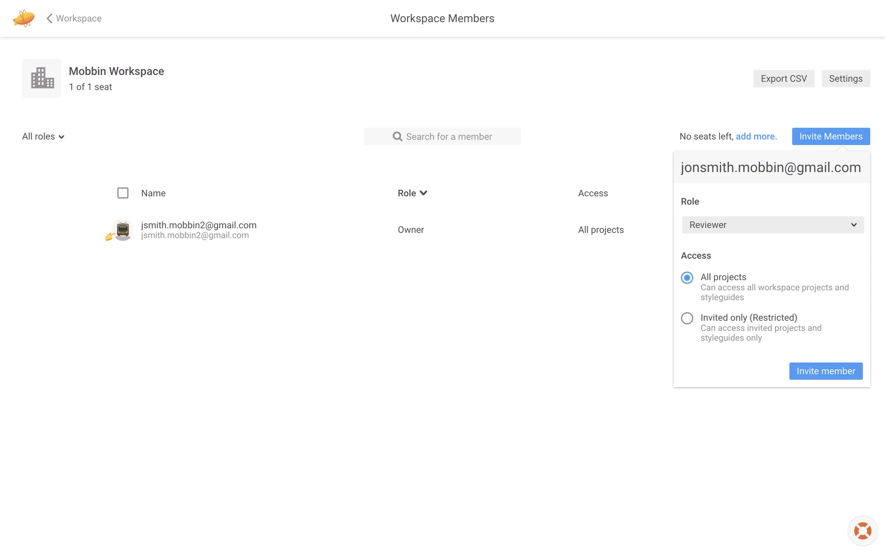
Task: Click the workspace building icon
Action: click(42, 78)
